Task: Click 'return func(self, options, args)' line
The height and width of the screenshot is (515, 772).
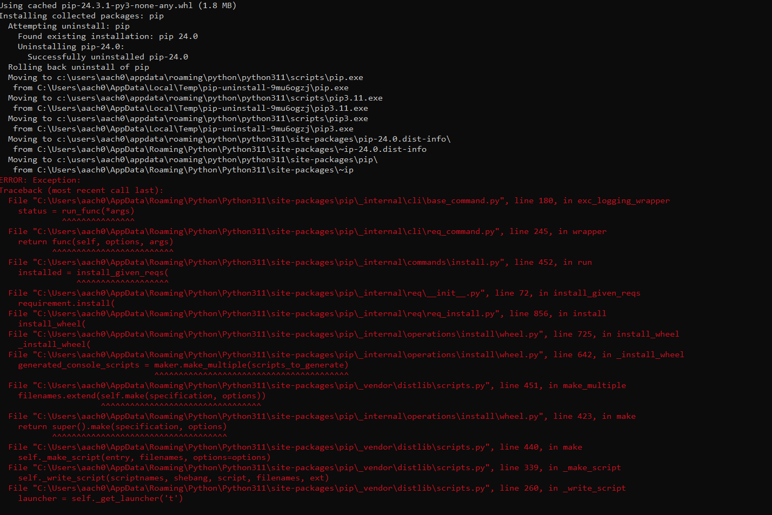Action: pos(96,242)
